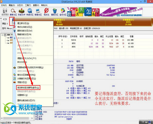Click the left arrow of the tree scrollbar
The height and width of the screenshot is (124, 153).
(2, 118)
